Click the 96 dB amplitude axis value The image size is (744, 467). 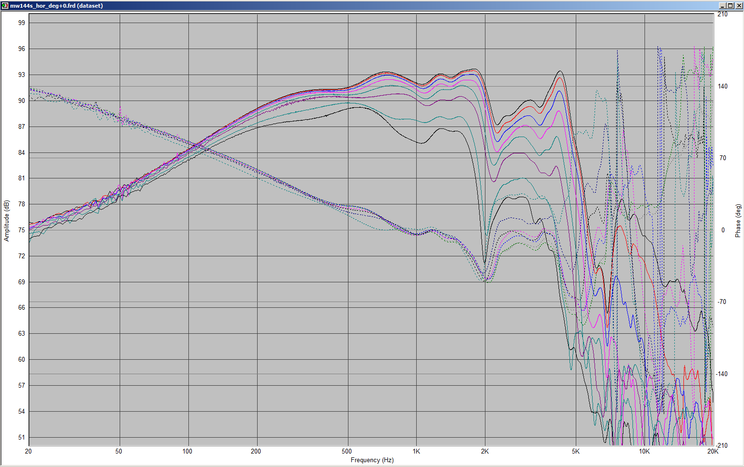point(22,49)
